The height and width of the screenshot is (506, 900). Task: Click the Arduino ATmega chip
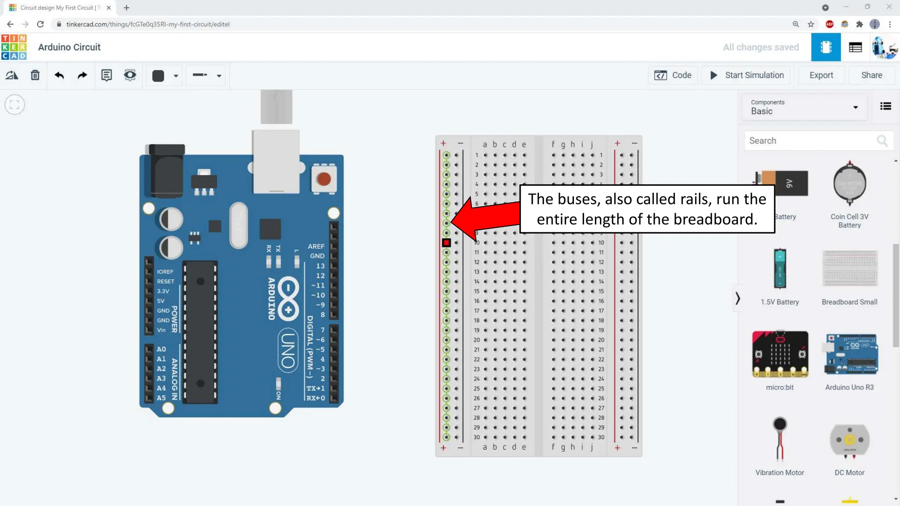click(200, 332)
